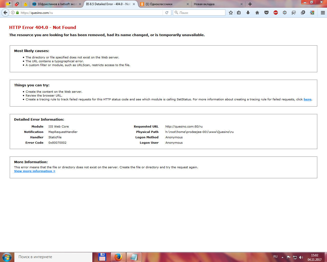Click the Pocket icon in the toolbar
The image size is (327, 262).
[266, 13]
